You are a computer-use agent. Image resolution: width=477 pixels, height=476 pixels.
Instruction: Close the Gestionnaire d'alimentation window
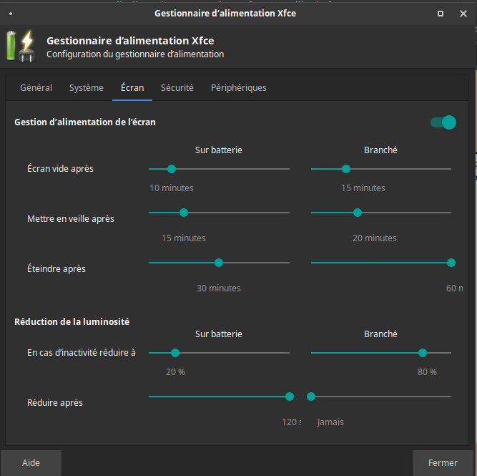coord(463,14)
